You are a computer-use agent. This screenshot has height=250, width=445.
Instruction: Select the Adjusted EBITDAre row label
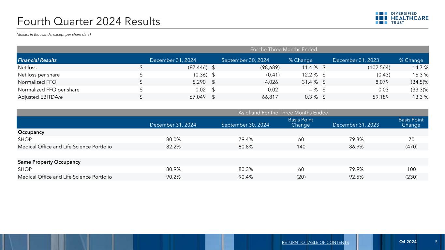40,97
